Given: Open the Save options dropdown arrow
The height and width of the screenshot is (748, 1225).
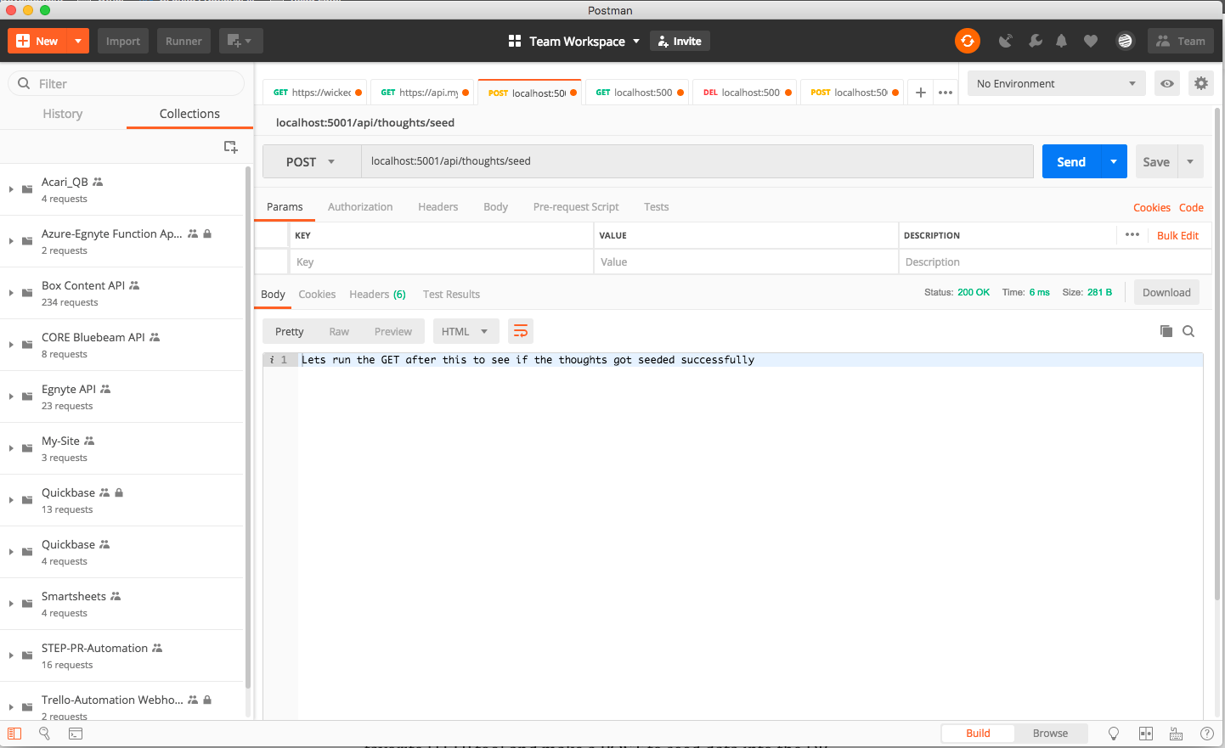Looking at the screenshot, I should (1190, 161).
